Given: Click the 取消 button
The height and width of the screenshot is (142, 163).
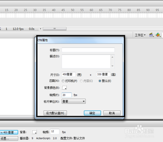Looking at the screenshot, I should (112, 113).
